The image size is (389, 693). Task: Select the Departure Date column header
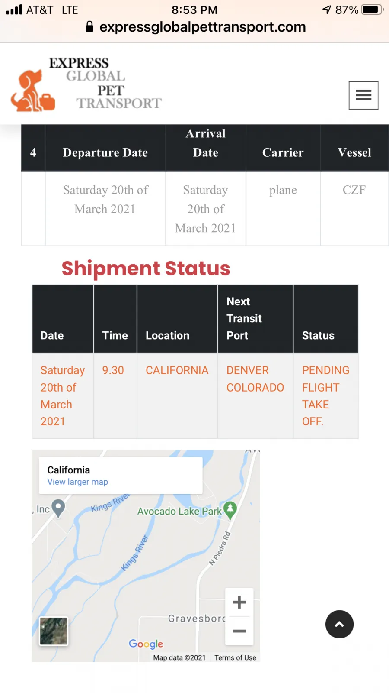105,152
